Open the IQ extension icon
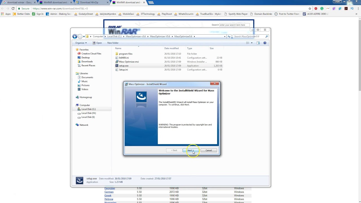Viewport: 361px width, 203px height. [x=352, y=8]
